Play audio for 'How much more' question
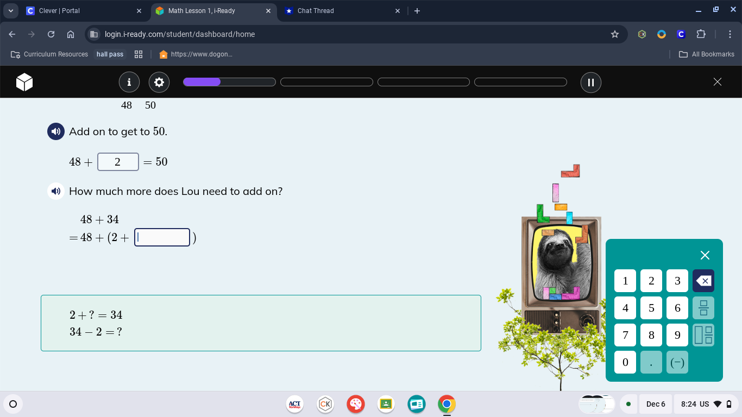The width and height of the screenshot is (742, 417). 55,191
